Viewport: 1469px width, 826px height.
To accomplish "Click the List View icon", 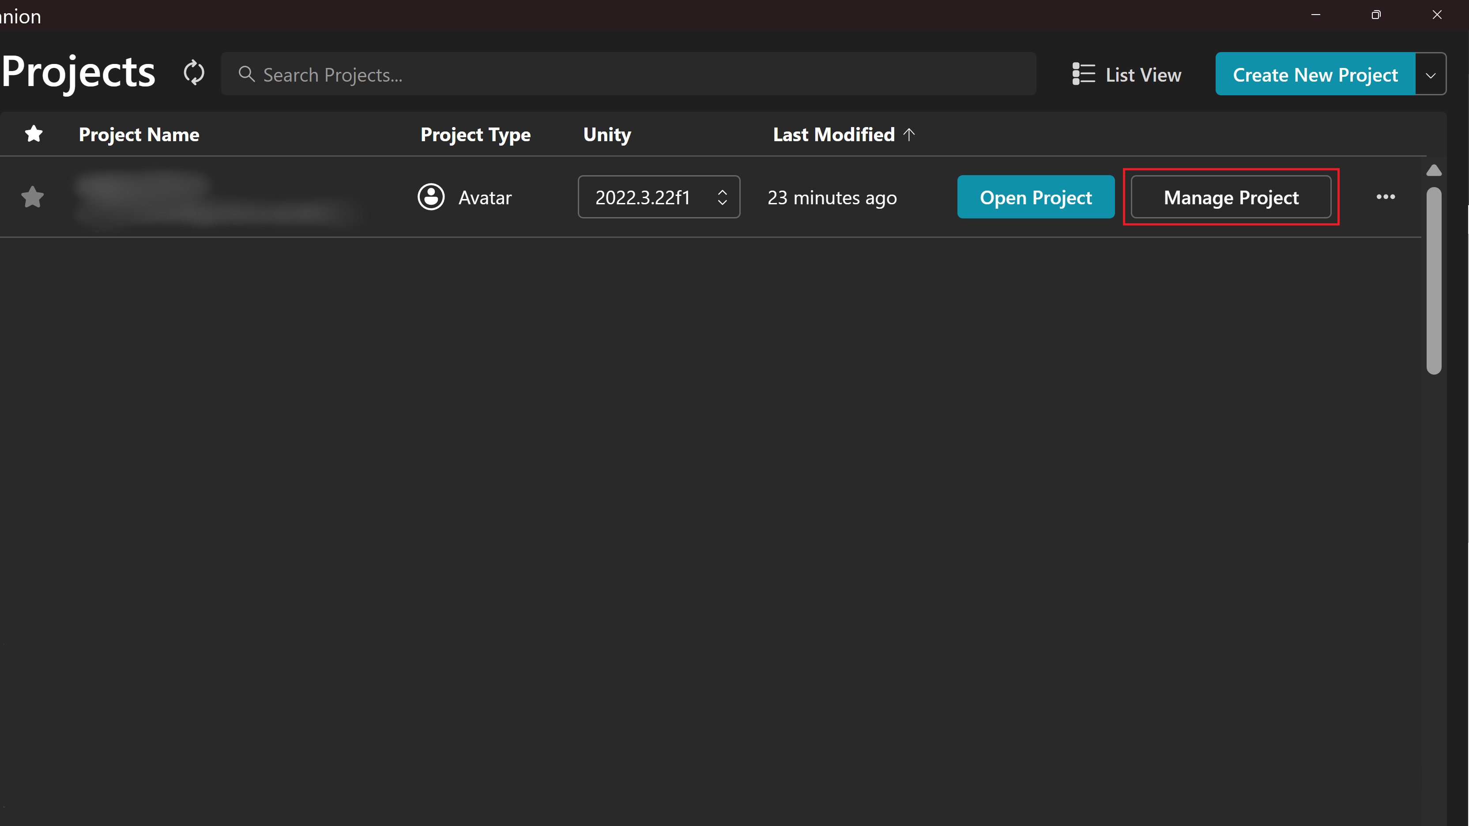I will [x=1083, y=74].
